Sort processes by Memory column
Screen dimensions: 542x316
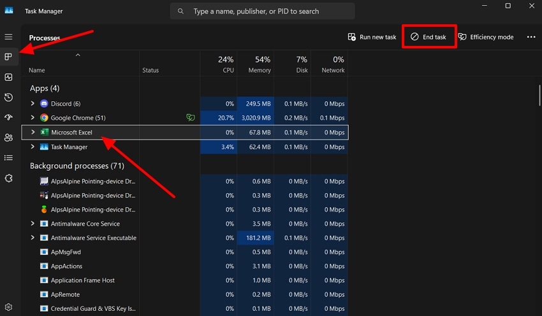(256, 64)
